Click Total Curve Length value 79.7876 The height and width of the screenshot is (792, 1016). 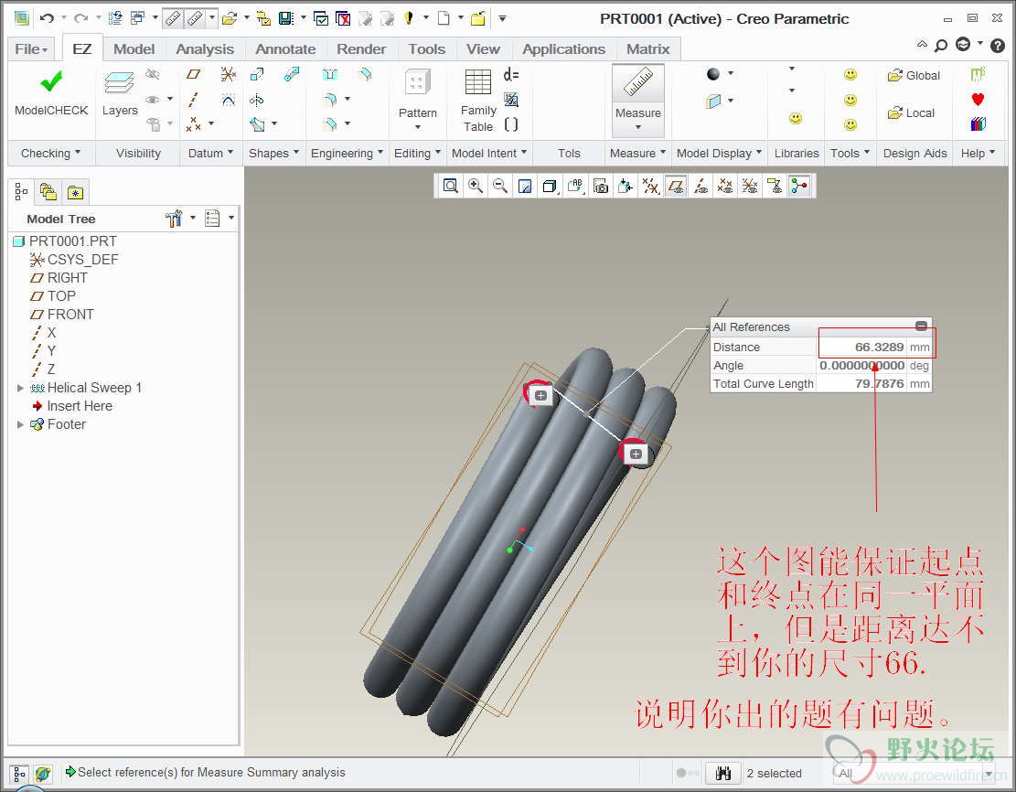tap(879, 384)
